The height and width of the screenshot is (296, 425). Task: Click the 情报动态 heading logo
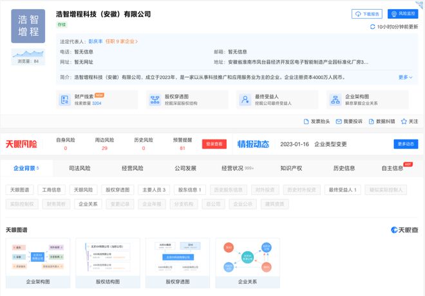(x=253, y=144)
